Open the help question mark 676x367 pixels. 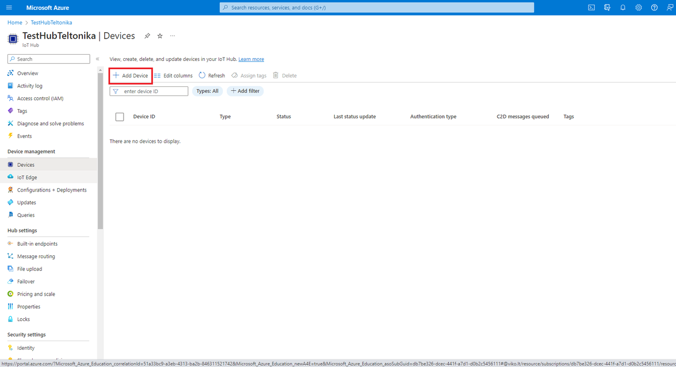tap(654, 7)
